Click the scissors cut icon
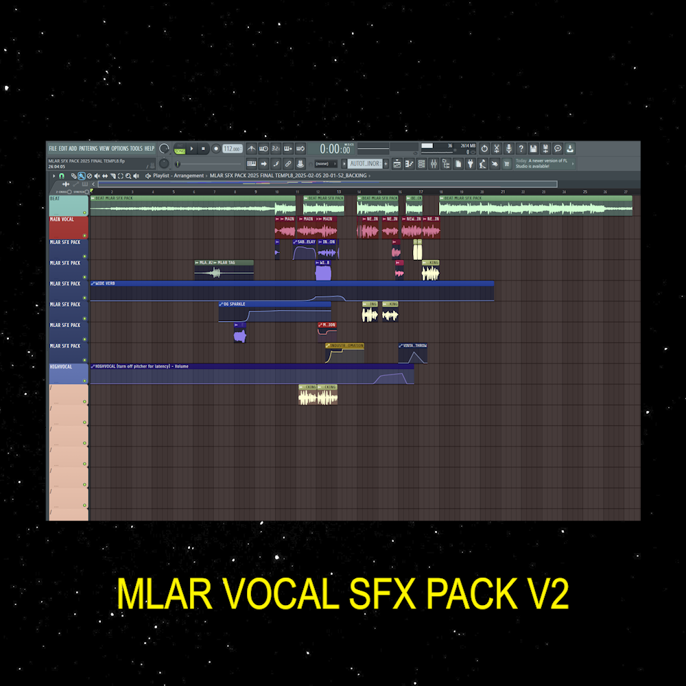 pos(497,149)
